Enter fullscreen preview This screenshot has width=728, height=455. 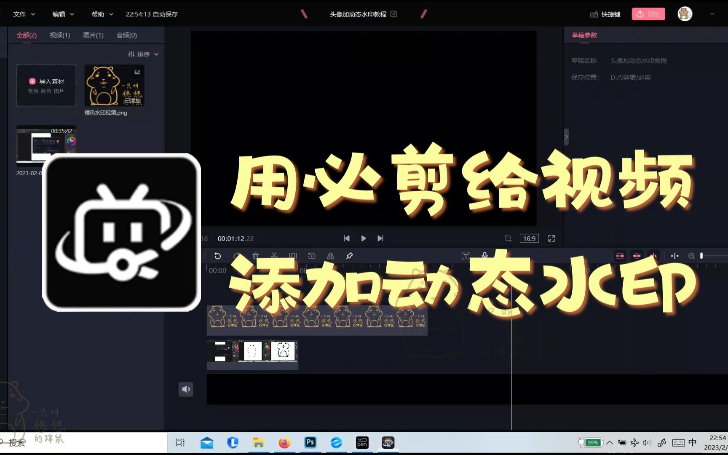[551, 238]
